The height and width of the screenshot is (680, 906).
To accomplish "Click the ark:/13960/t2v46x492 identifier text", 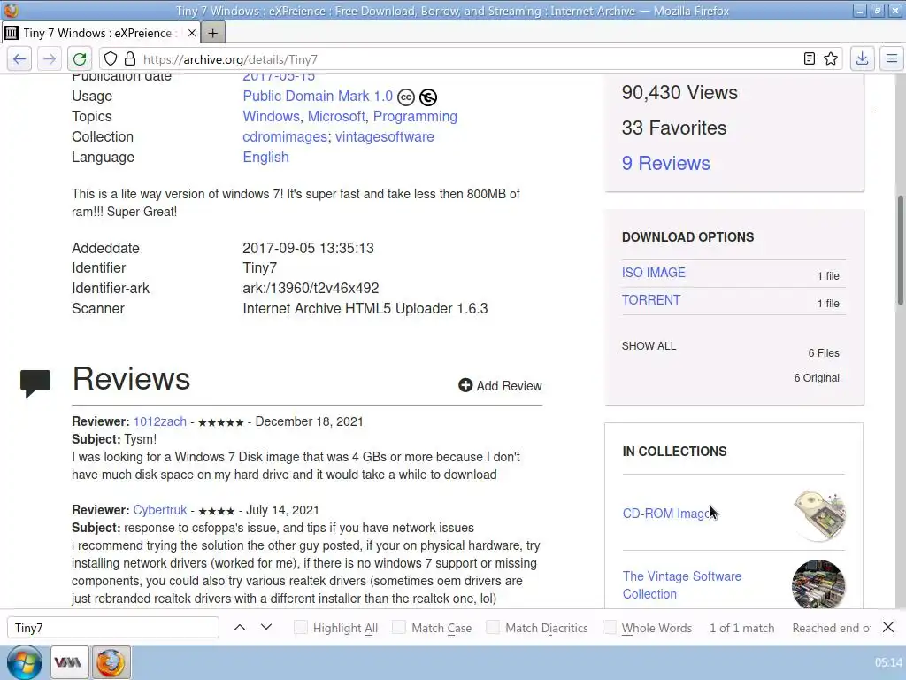I will [x=311, y=288].
